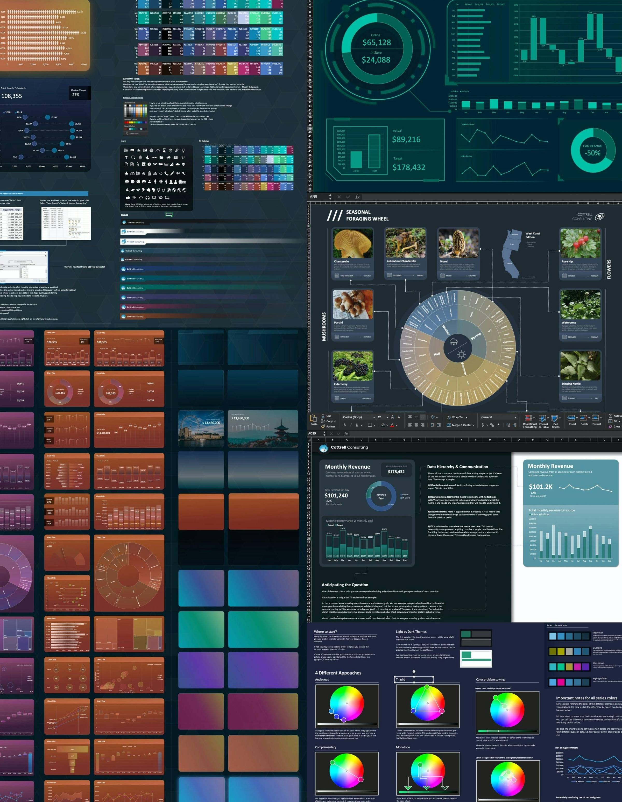Open Conditional Formatting menu
Viewport: 622px width, 802px height.
point(530,421)
